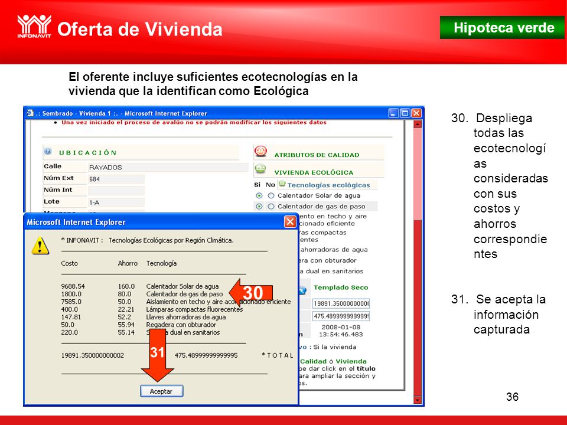Click the Tecnologías ecológicas link
The image size is (567, 425).
[329, 185]
